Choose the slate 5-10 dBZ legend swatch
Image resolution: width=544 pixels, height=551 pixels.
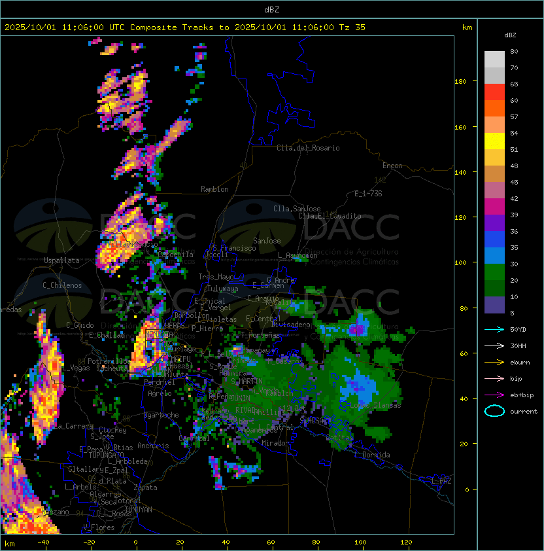[x=494, y=305]
